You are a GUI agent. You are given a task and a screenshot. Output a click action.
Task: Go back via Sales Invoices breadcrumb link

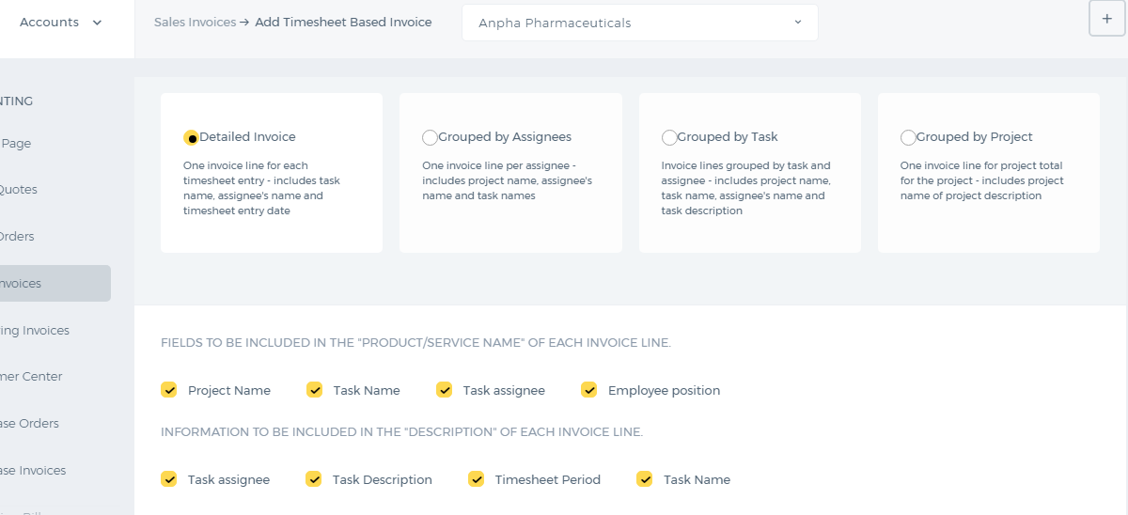coord(195,22)
